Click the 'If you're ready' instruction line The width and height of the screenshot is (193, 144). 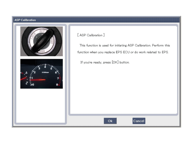click(104, 62)
